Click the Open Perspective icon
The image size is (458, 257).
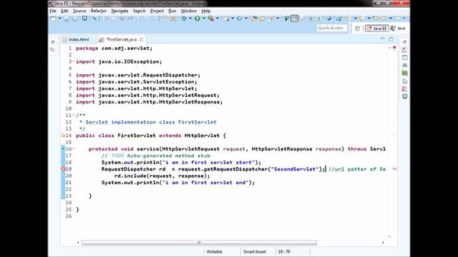(x=358, y=29)
